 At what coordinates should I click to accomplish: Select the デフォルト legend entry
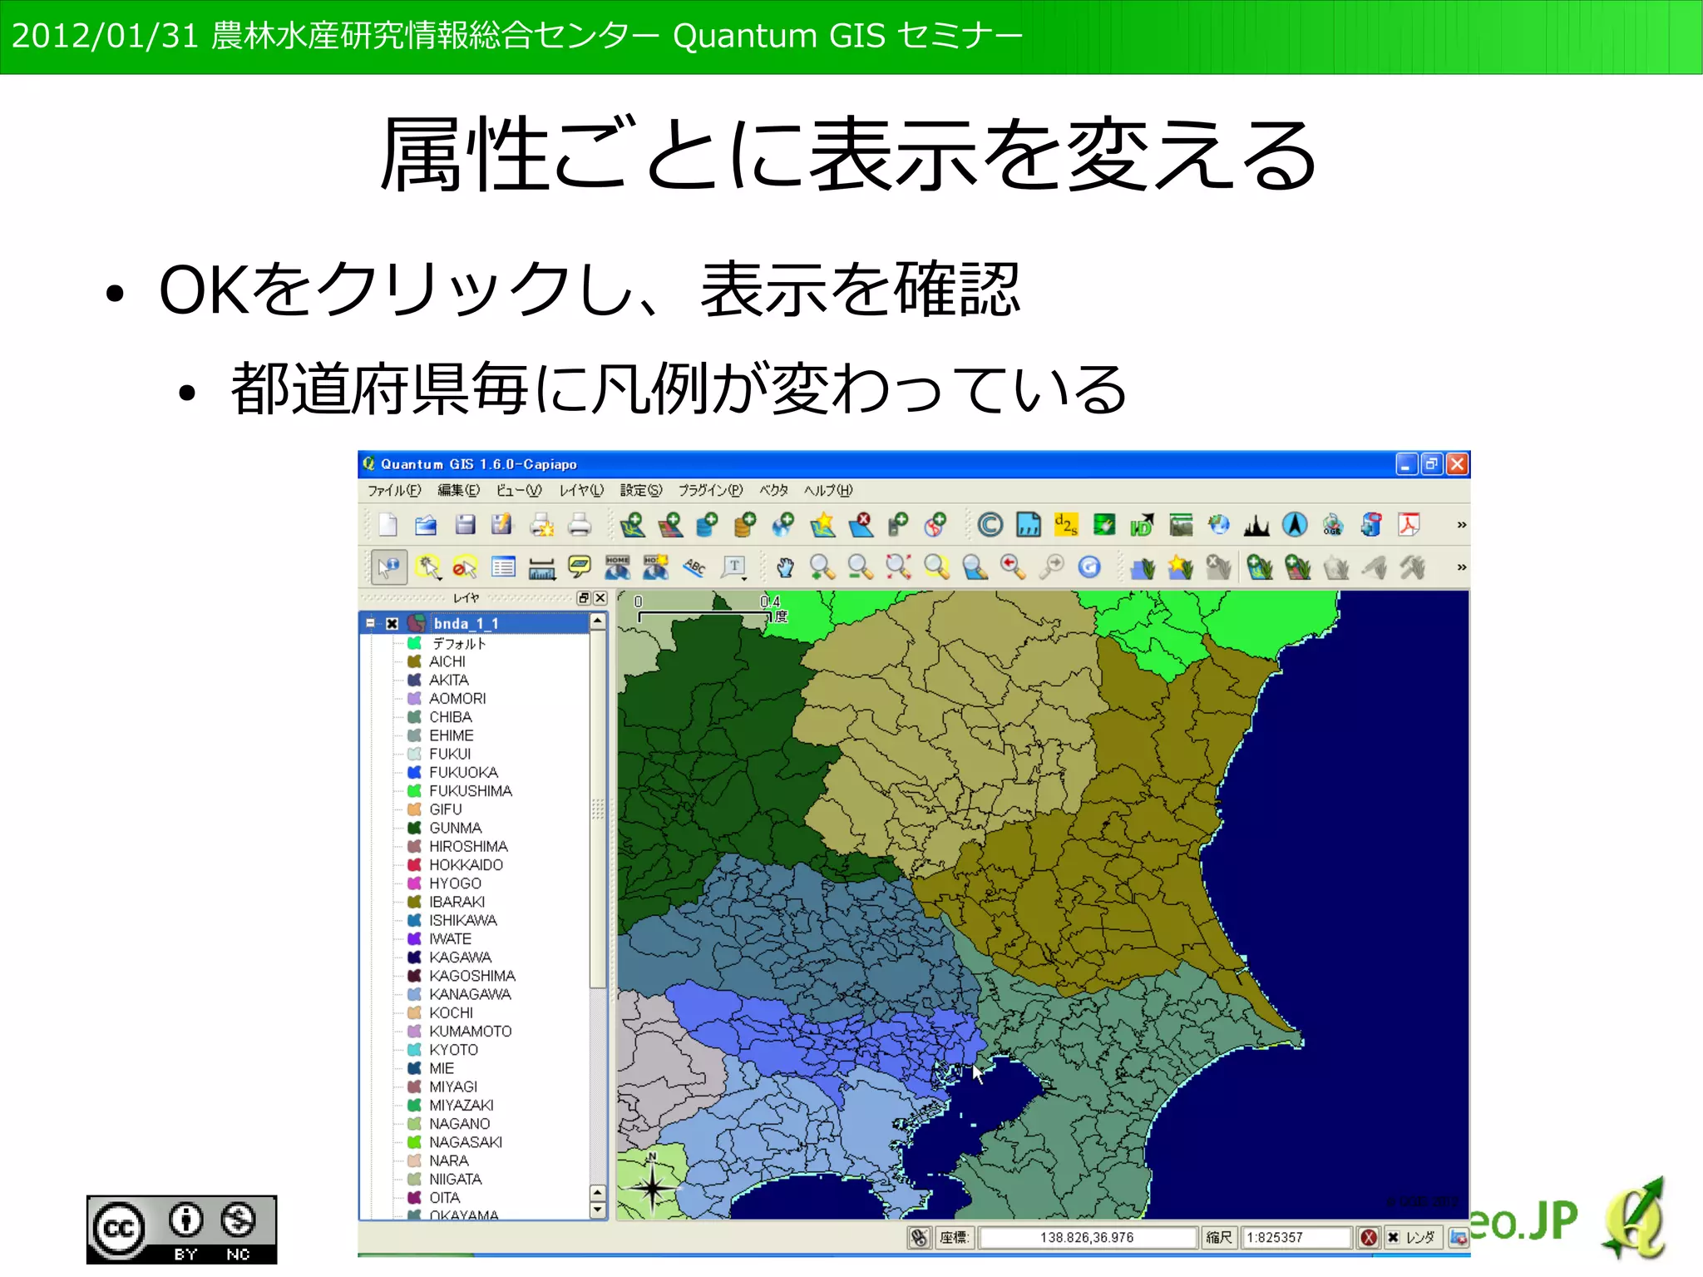pos(459,643)
